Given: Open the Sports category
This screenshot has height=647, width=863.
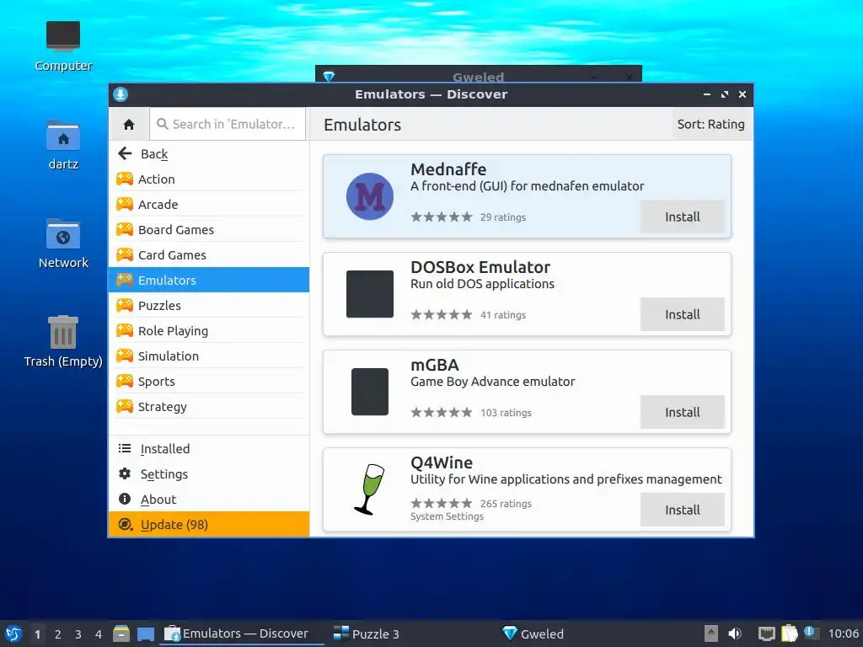Looking at the screenshot, I should click(209, 382).
